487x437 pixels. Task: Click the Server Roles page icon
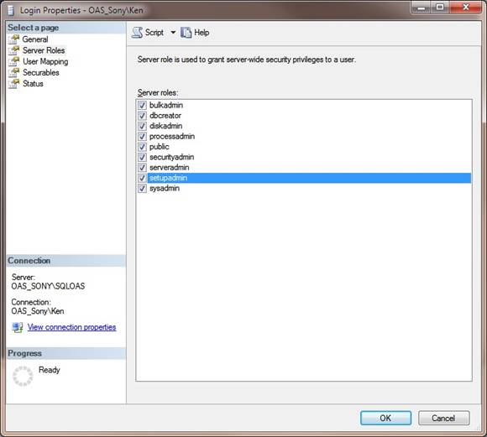(x=14, y=50)
